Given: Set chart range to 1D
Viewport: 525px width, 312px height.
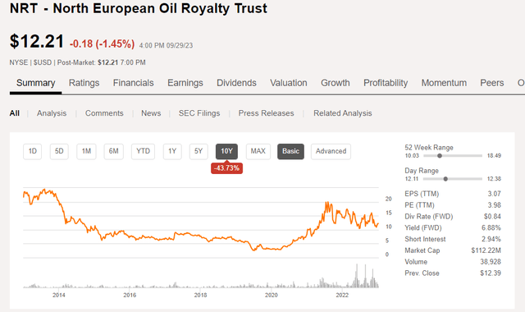Looking at the screenshot, I should coord(33,151).
